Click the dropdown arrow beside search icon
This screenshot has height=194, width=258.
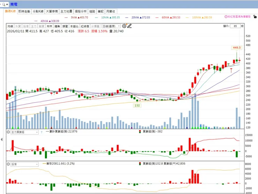coord(0,5)
